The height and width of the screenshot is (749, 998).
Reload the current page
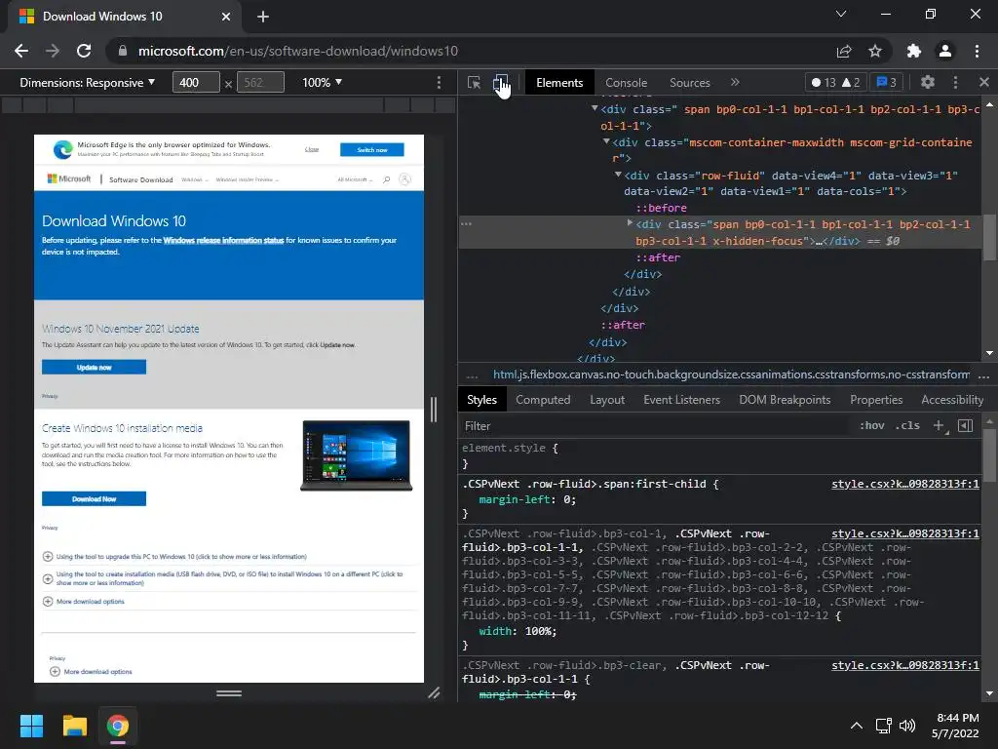point(84,51)
